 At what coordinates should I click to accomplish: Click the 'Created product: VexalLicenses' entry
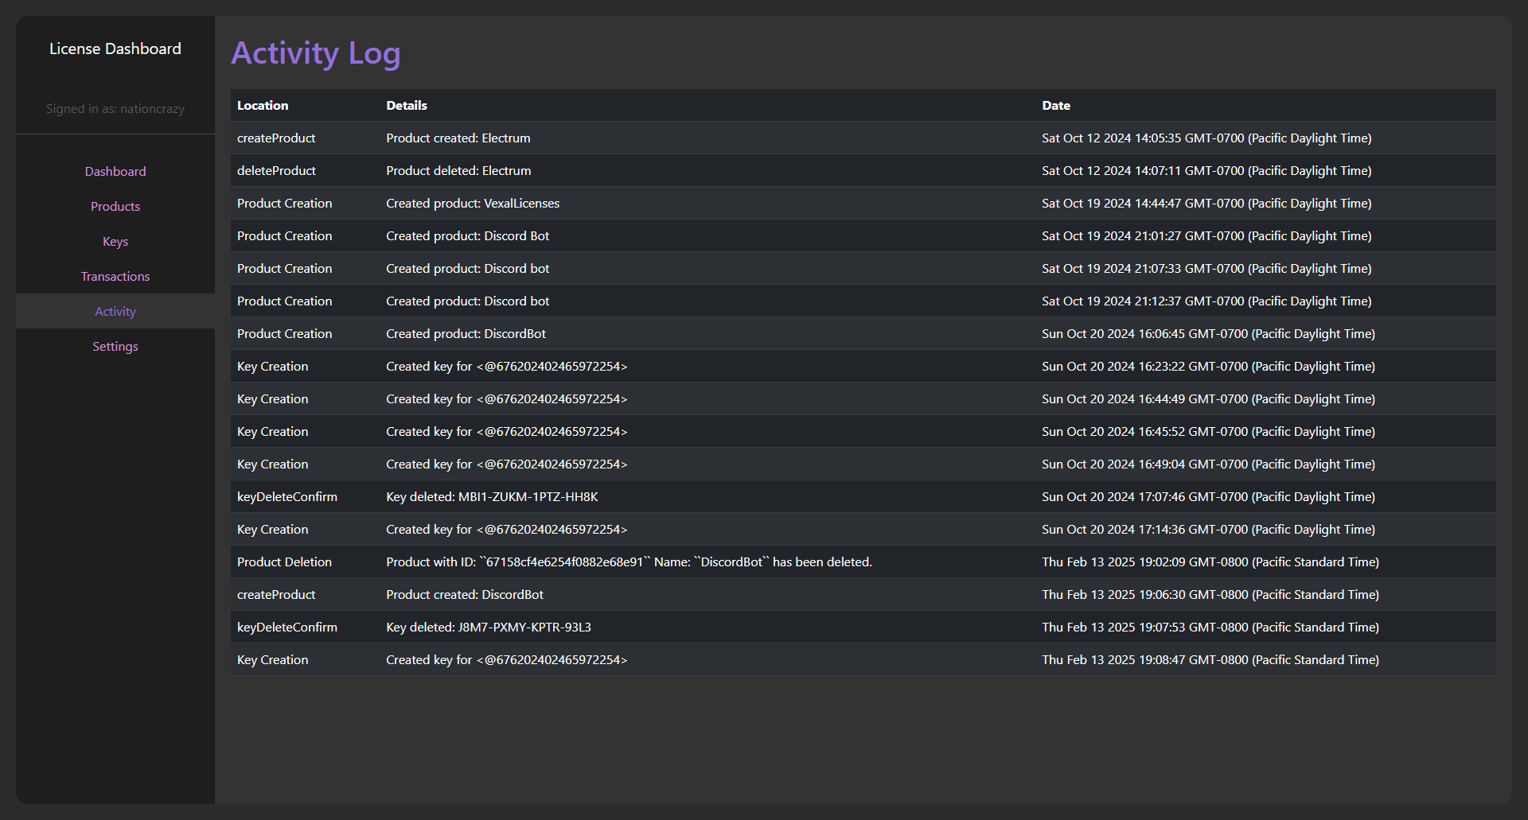pos(473,204)
